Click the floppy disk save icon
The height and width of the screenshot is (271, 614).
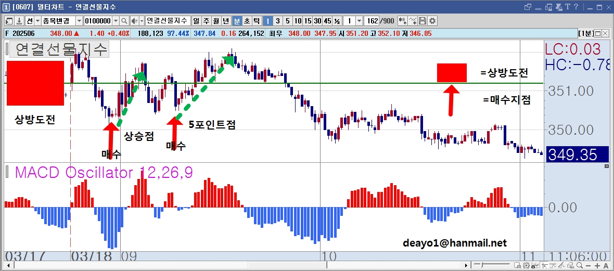[422, 21]
